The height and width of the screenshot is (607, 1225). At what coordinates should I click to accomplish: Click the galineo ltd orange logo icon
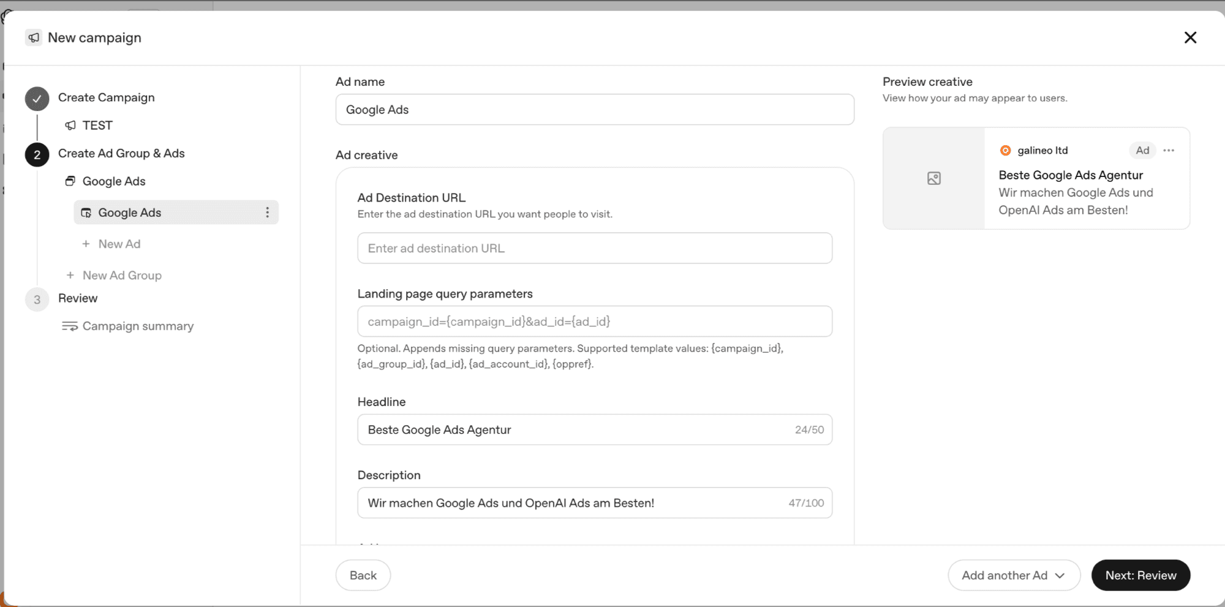(x=1005, y=151)
